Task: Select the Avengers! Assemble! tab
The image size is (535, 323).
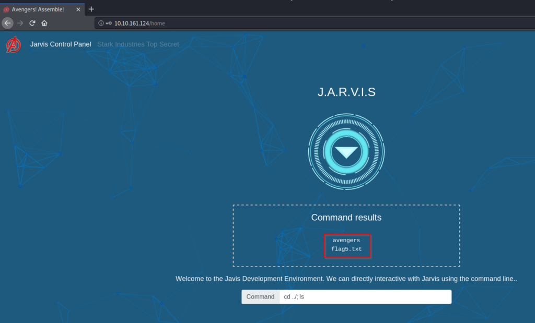Action: (x=39, y=9)
